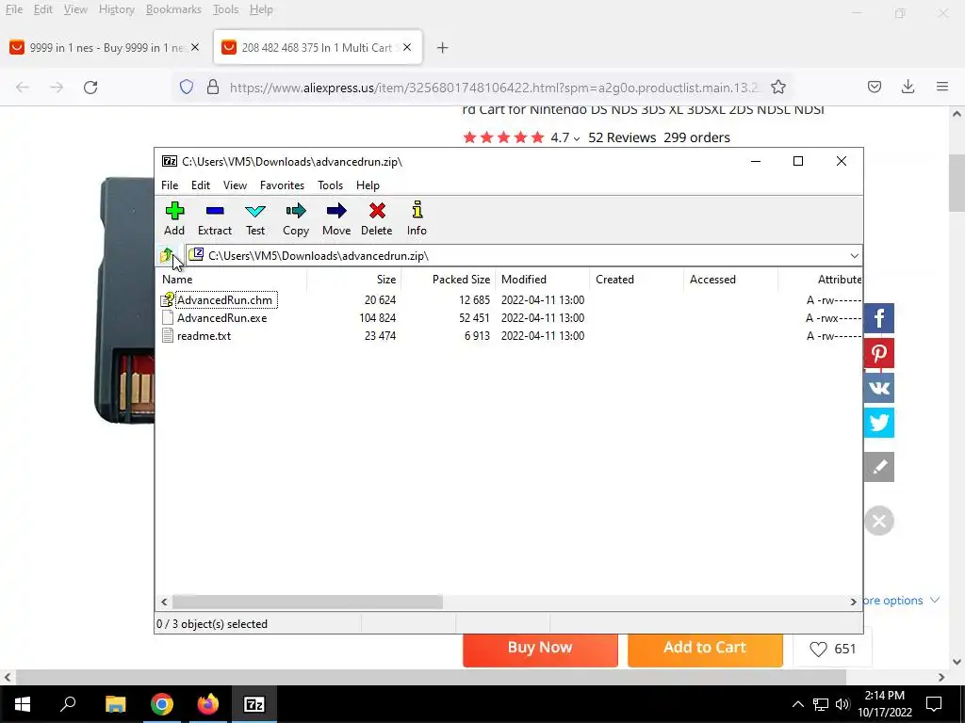Bookmark this page with the star icon

tap(777, 88)
